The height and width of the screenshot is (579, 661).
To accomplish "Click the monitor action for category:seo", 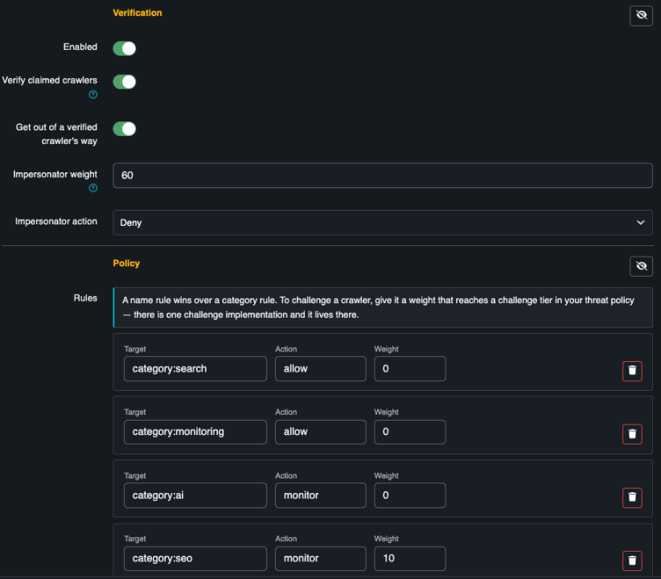I will point(320,558).
